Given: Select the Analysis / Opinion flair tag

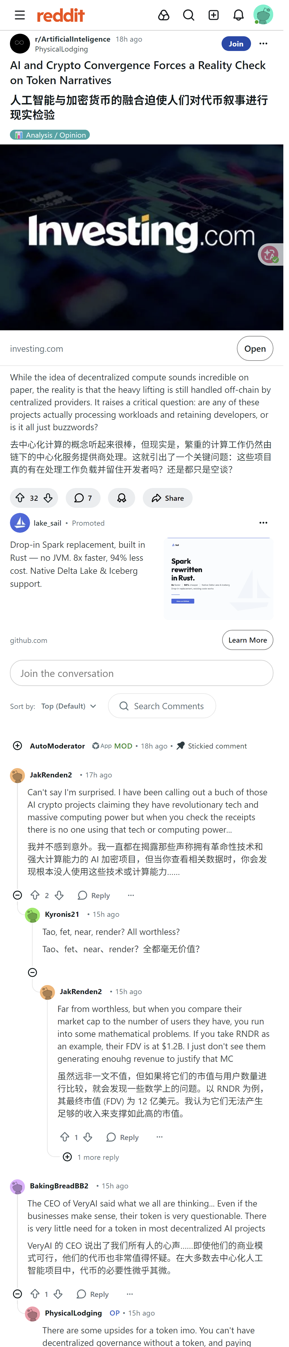Looking at the screenshot, I should [x=50, y=135].
